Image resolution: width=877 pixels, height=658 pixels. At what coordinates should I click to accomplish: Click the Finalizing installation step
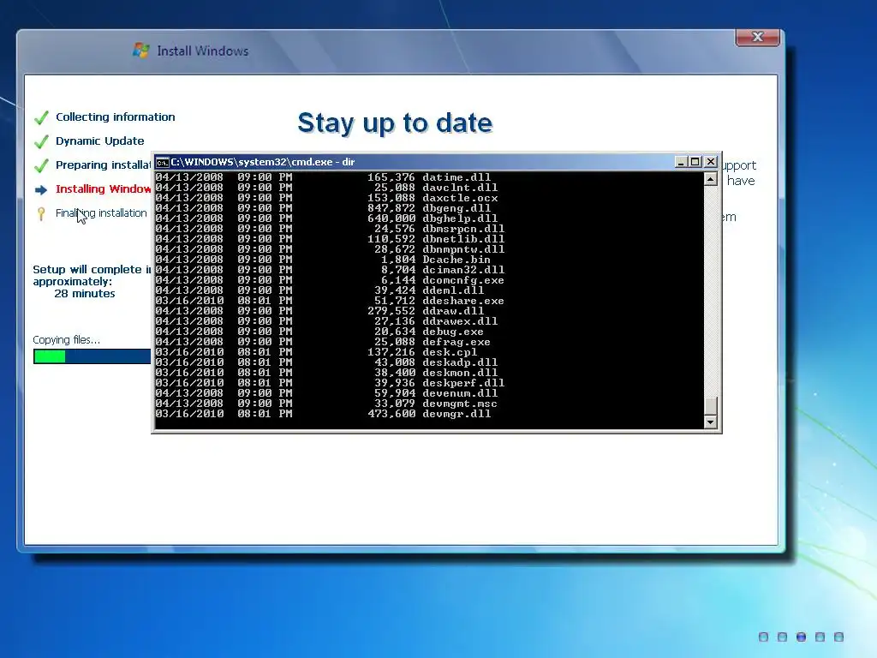[101, 213]
